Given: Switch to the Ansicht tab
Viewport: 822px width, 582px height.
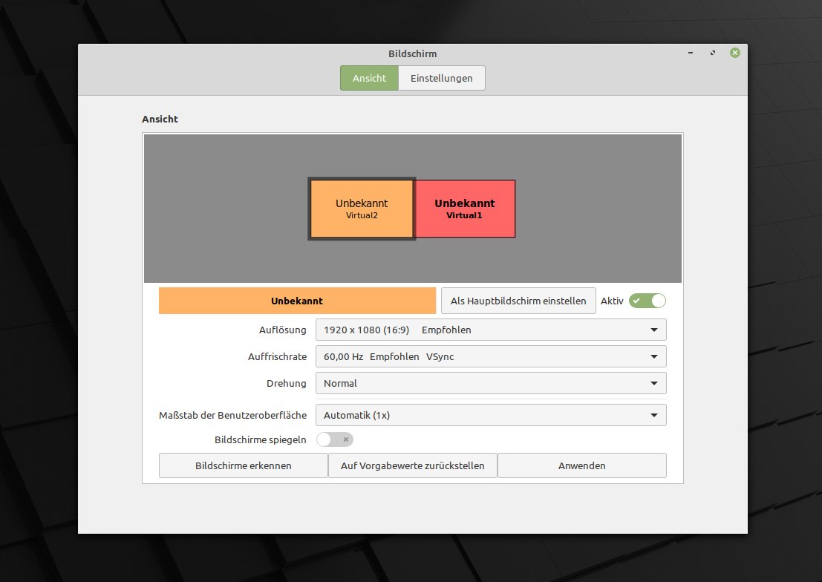Looking at the screenshot, I should [x=369, y=78].
